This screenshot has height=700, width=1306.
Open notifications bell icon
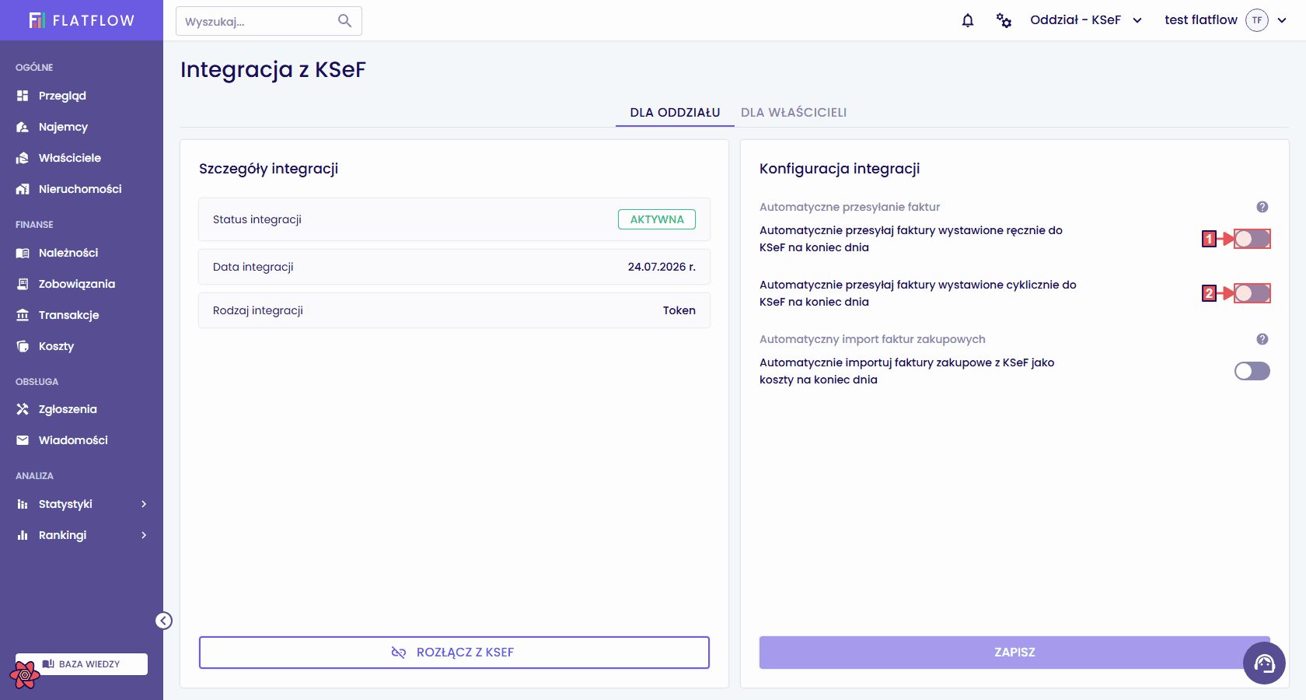(968, 20)
